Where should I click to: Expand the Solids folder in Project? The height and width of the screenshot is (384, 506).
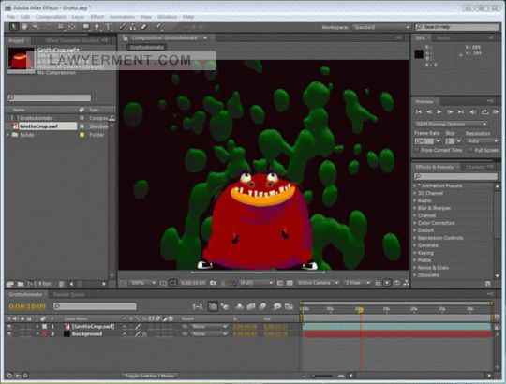tap(8, 135)
